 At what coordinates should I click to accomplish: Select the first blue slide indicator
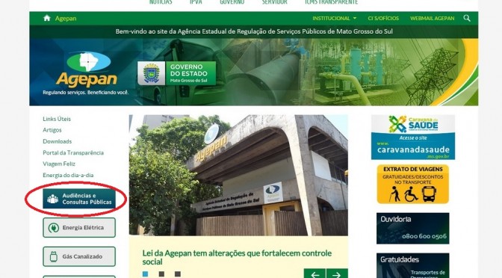(146, 274)
